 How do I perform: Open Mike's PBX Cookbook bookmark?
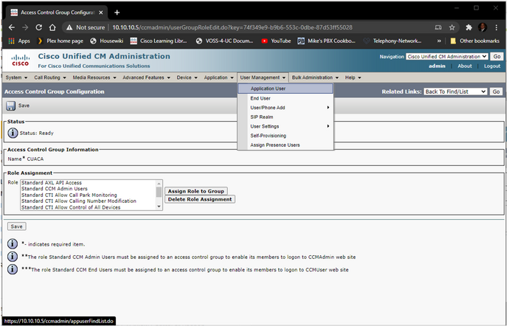(327, 41)
